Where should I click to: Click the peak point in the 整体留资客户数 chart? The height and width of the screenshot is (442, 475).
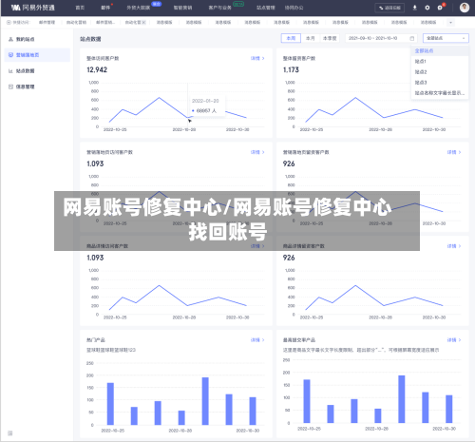click(355, 98)
